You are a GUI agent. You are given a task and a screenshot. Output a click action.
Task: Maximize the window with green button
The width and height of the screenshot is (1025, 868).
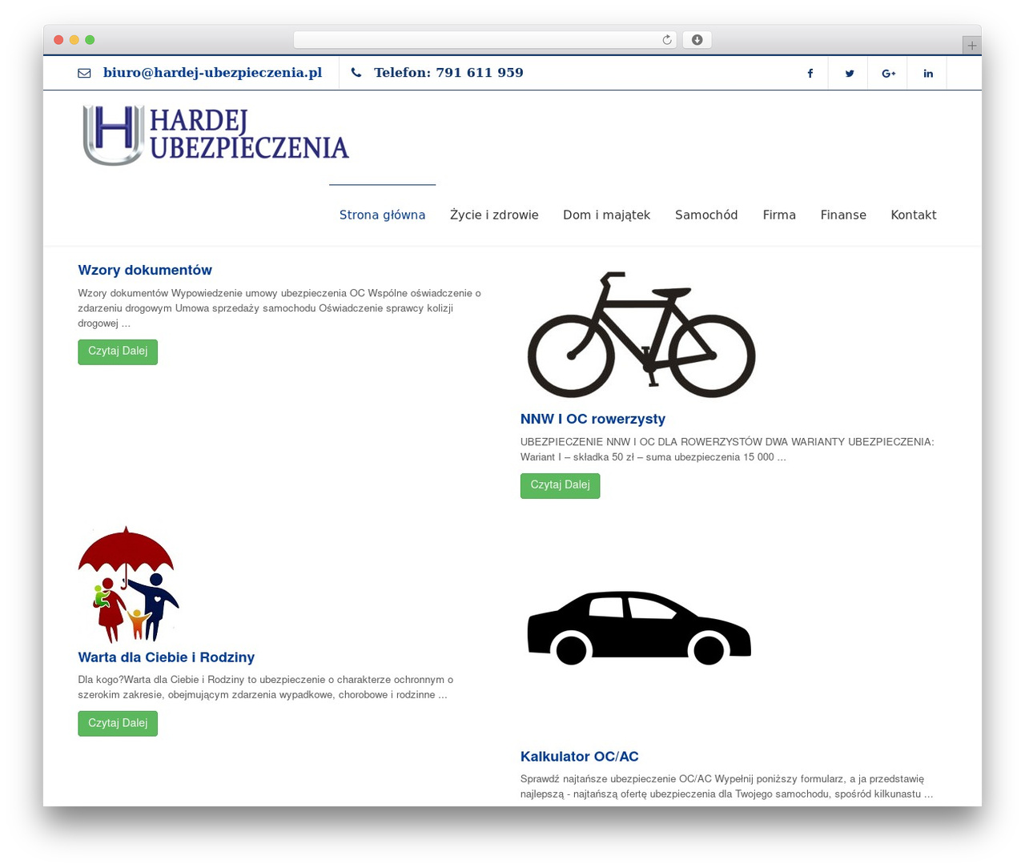pyautogui.click(x=90, y=40)
